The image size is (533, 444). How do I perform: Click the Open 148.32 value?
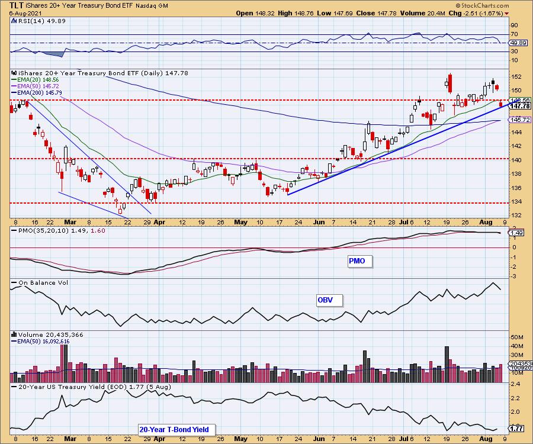coord(254,13)
